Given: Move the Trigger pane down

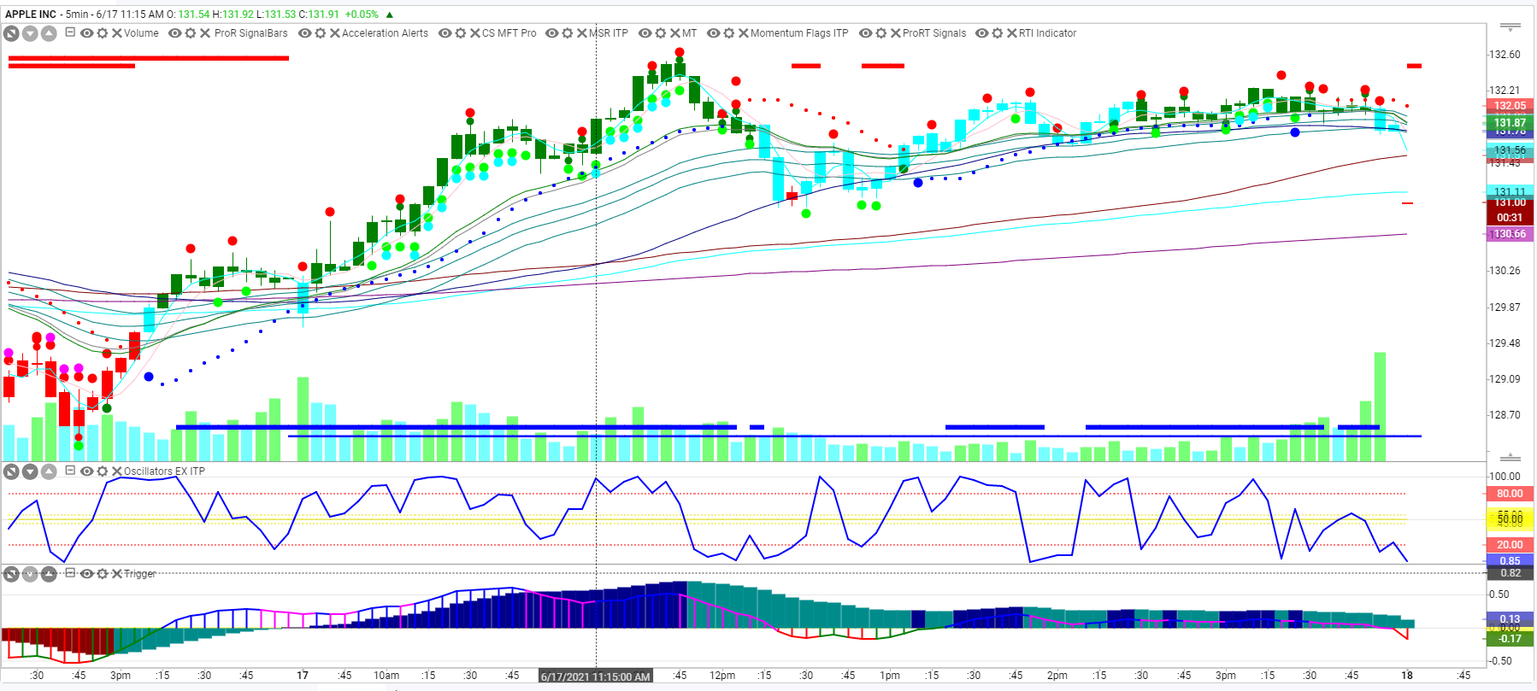Looking at the screenshot, I should 30,574.
